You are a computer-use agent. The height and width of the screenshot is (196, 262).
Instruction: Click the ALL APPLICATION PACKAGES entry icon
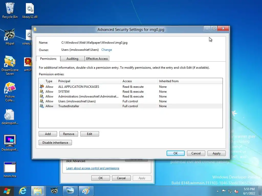(42, 87)
